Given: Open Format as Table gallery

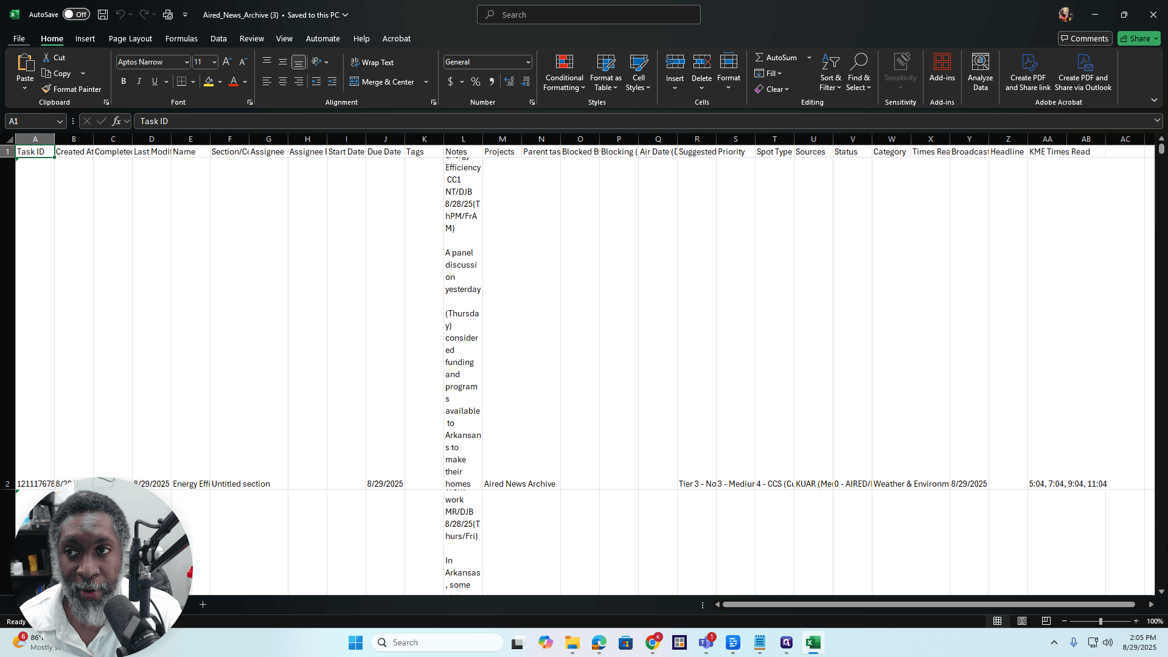Looking at the screenshot, I should point(606,72).
